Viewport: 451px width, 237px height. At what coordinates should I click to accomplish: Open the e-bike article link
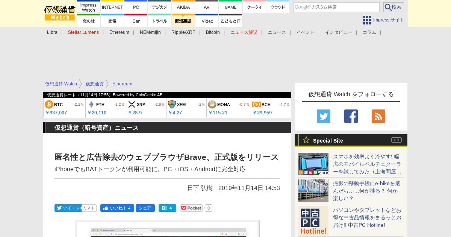(x=366, y=191)
